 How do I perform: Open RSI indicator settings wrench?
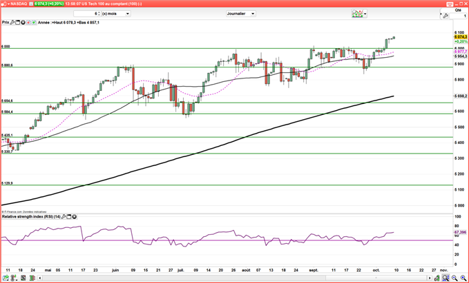coord(64,217)
